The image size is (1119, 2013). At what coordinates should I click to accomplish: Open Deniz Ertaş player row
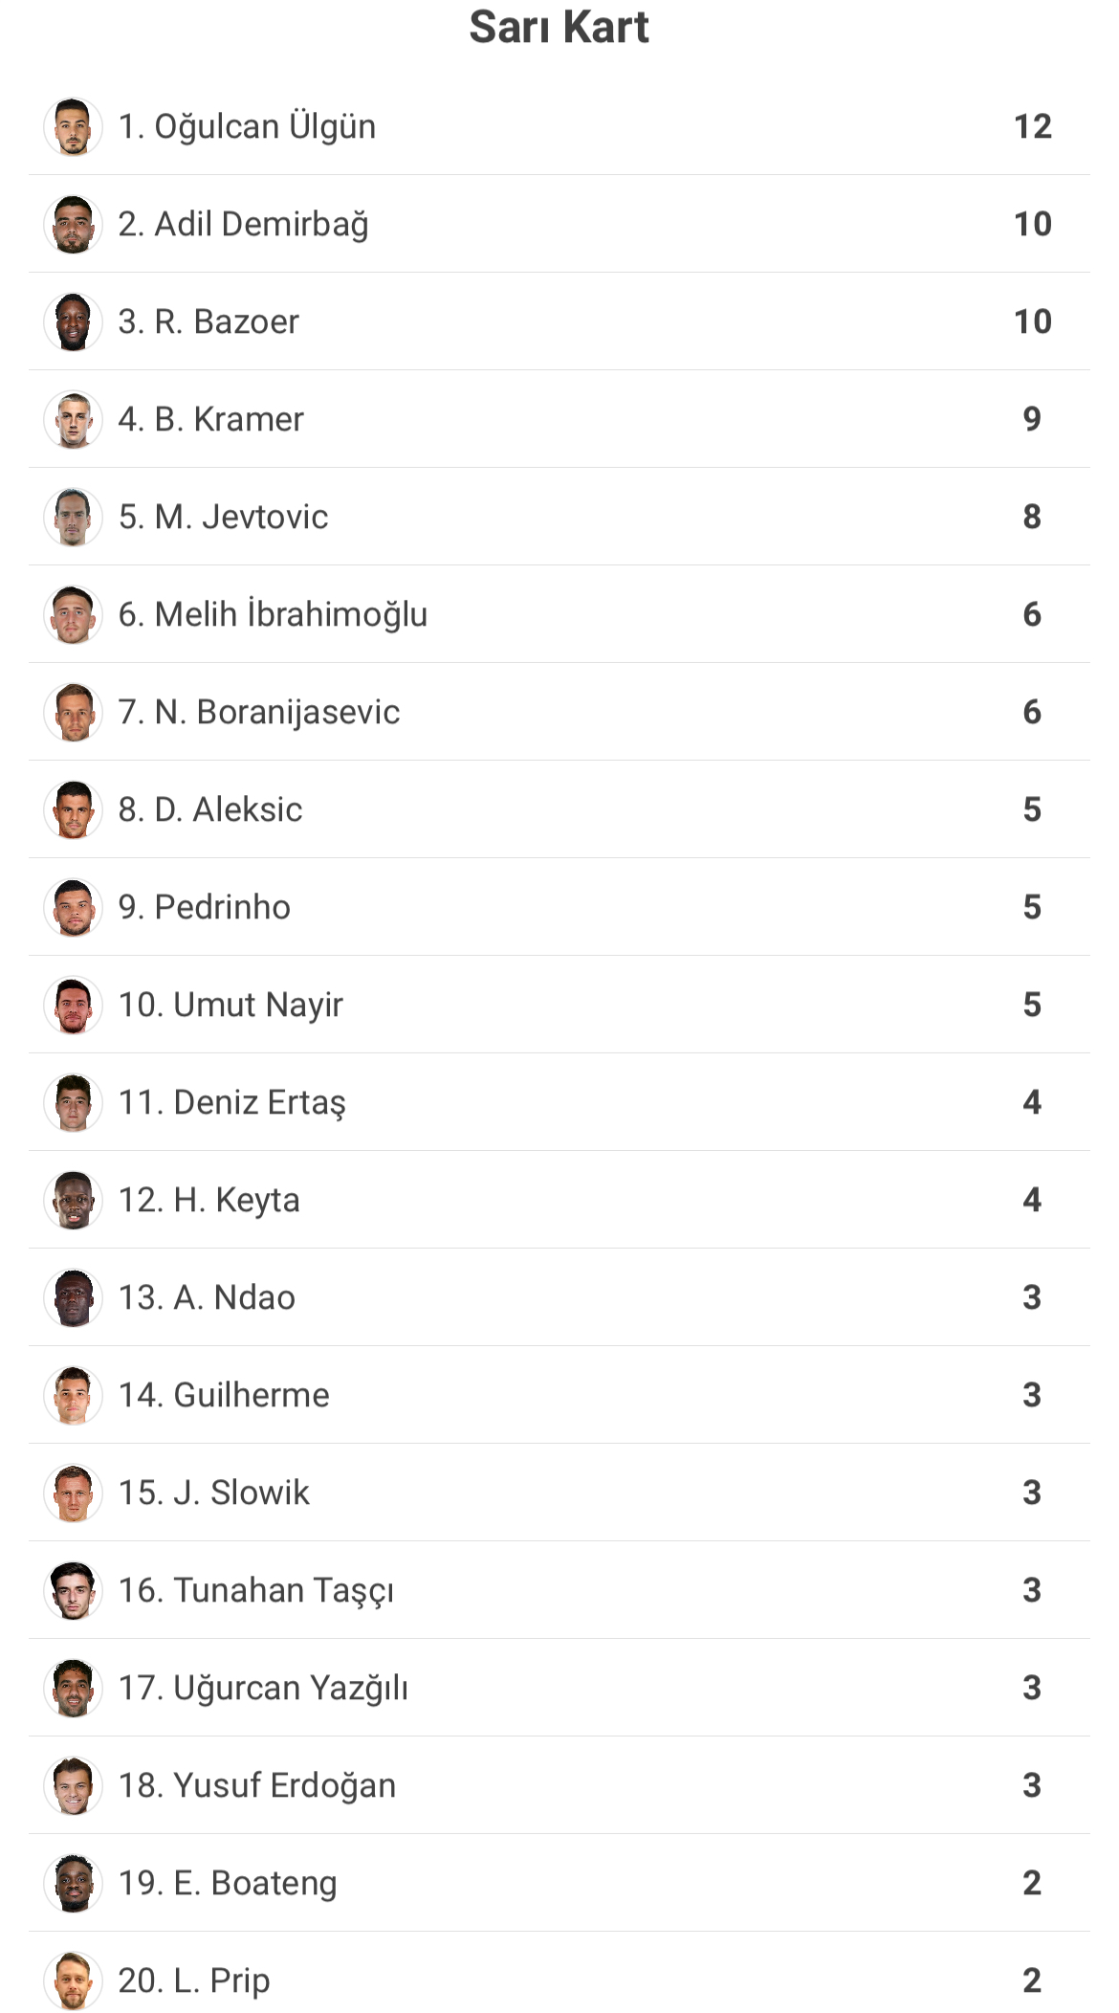(x=559, y=1102)
